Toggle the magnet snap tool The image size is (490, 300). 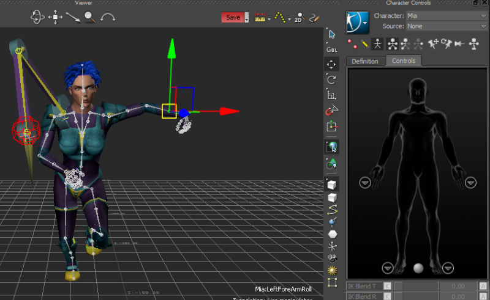[x=331, y=110]
